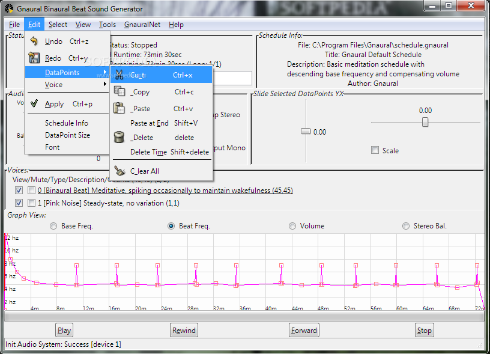Click the Copy documents icon
Viewport: 490px width, 354px height.
pyautogui.click(x=119, y=91)
